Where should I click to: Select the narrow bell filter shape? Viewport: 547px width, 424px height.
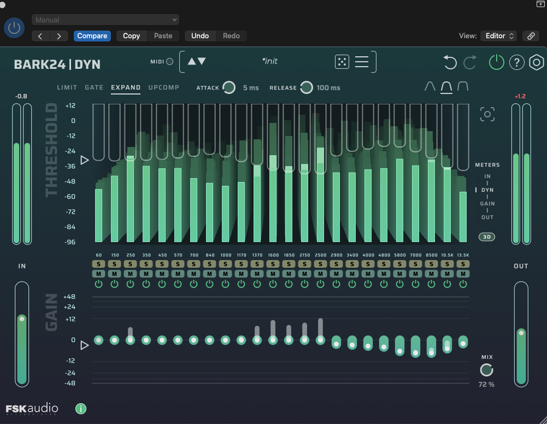430,86
